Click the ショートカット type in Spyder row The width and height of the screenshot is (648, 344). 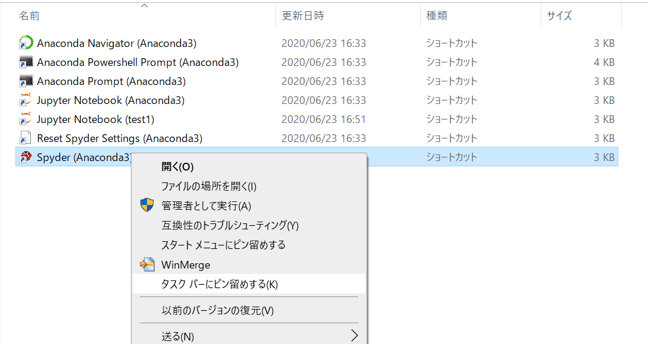point(452,157)
